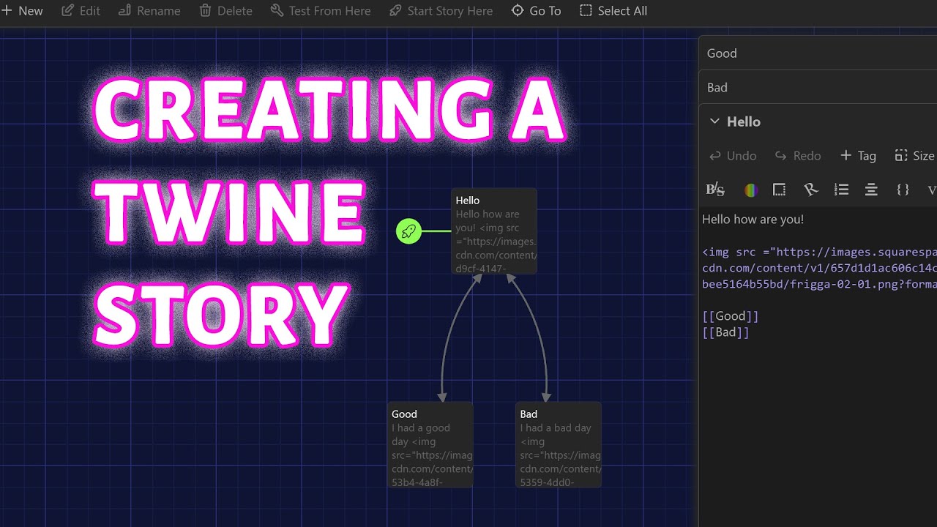The width and height of the screenshot is (937, 527).
Task: Select the Hello passage card on the map
Action: point(494,231)
